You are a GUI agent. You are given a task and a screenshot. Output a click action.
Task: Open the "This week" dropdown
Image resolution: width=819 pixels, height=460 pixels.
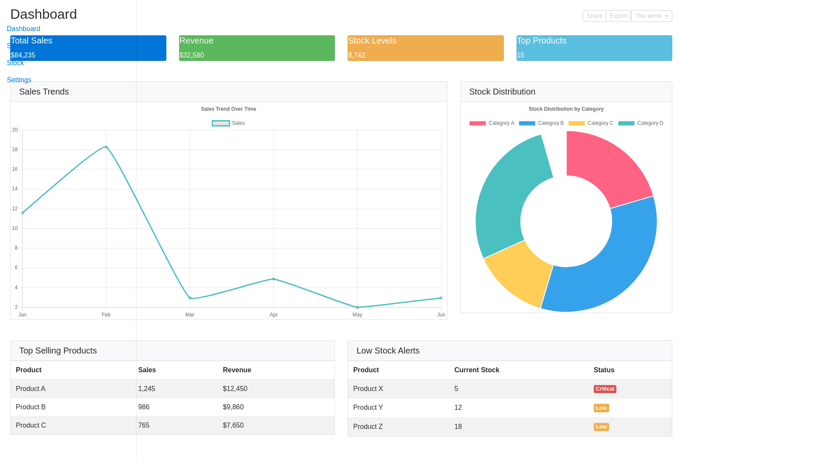(651, 16)
